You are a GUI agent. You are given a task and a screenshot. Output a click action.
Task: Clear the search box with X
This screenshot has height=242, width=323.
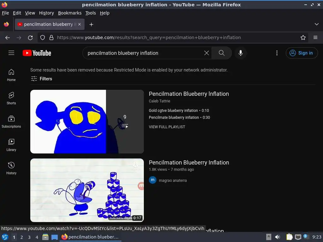click(x=206, y=53)
